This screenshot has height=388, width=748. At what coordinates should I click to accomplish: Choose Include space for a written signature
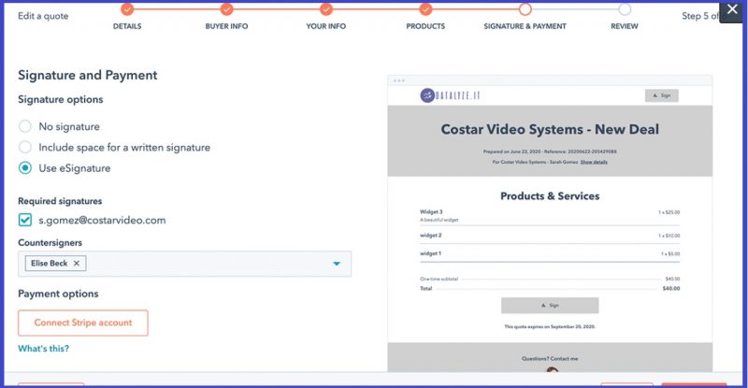click(25, 147)
